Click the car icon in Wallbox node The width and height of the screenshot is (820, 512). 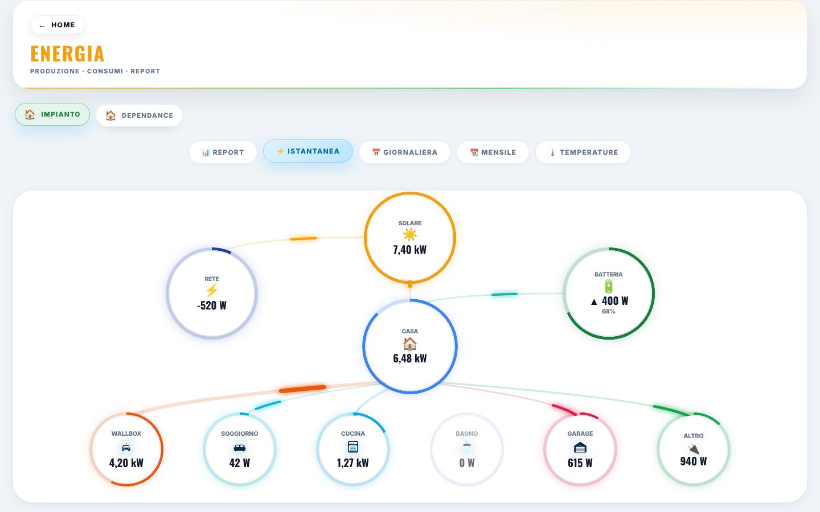coord(126,447)
